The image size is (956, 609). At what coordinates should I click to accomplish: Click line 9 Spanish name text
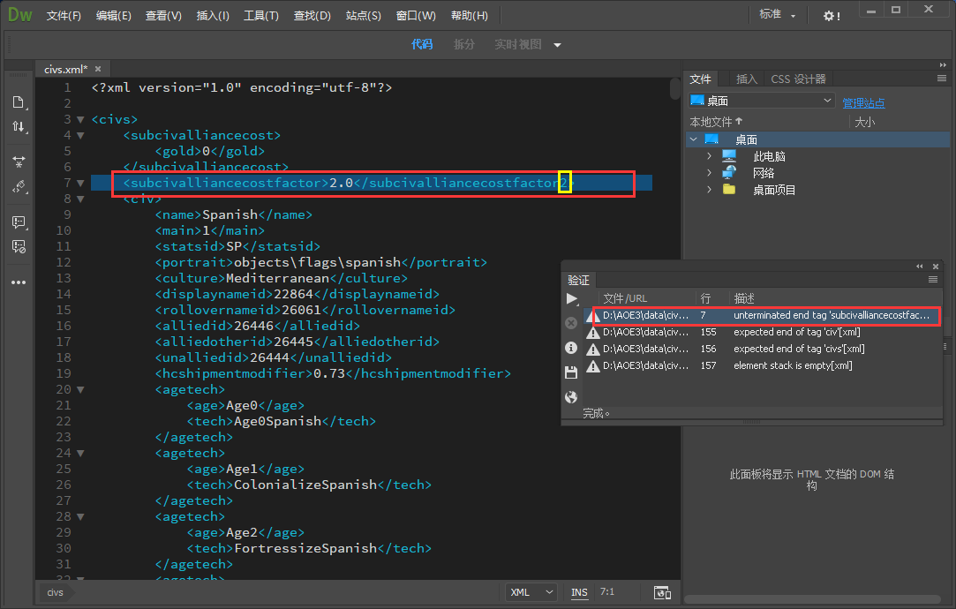[x=230, y=214]
